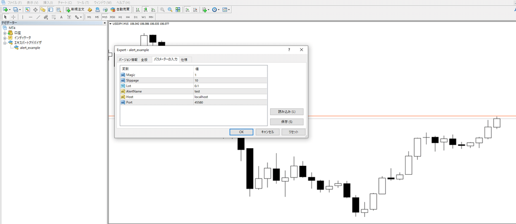Viewport: 516px width, 224px height.
Task: Set timeframe to W1
Action: click(x=143, y=17)
